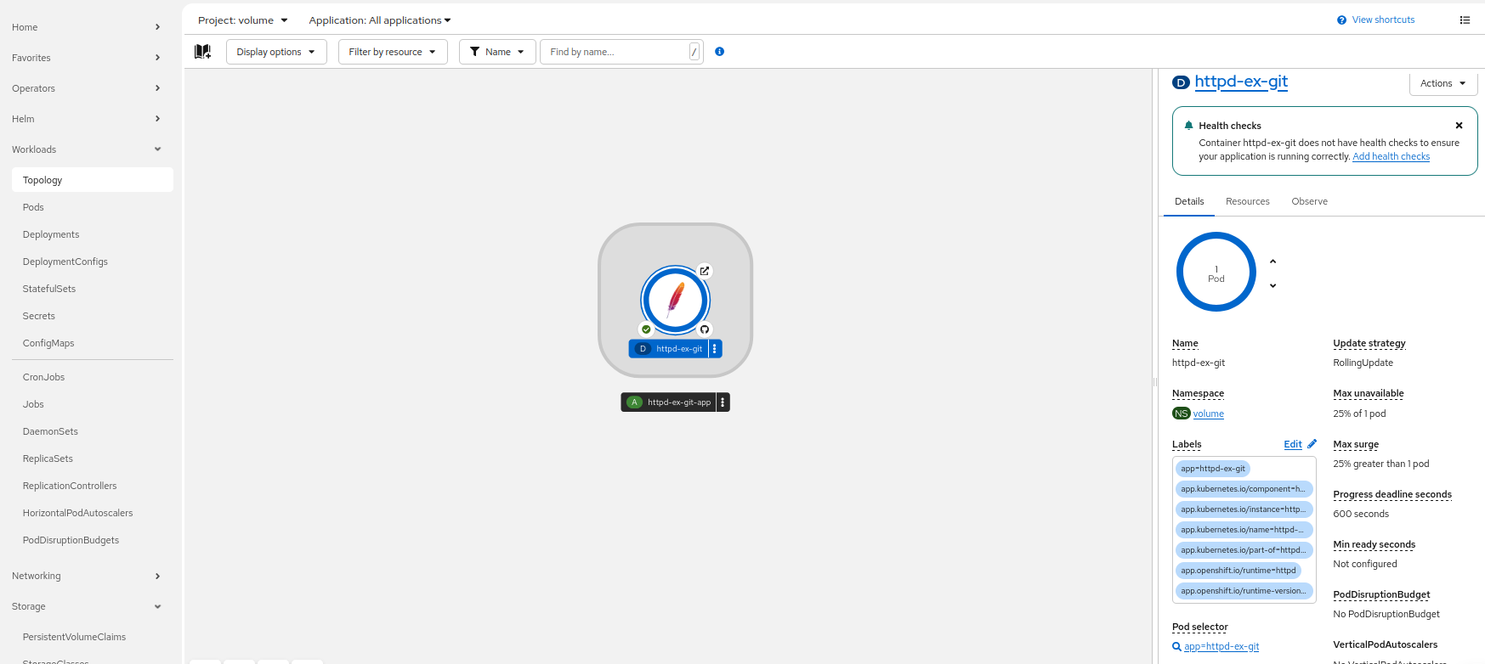Image resolution: width=1485 pixels, height=664 pixels.
Task: Expand the Helm navigation section
Action: [87, 119]
